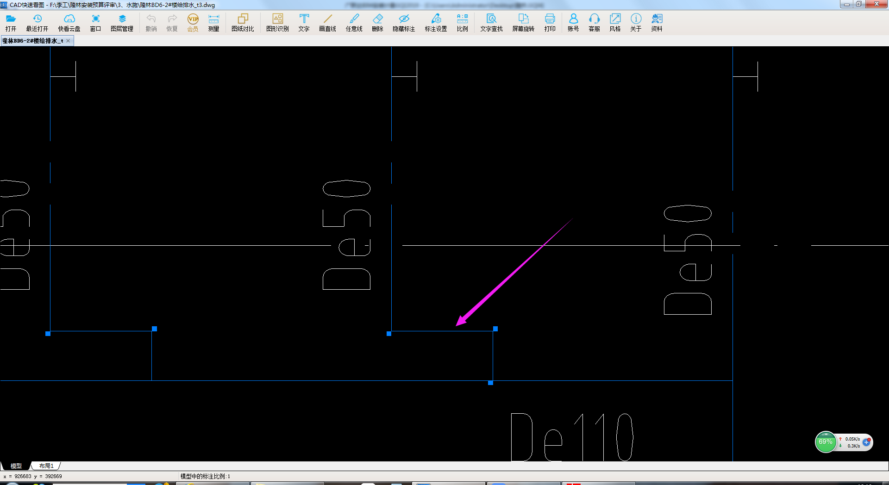Select the 文字 text tool

tap(304, 23)
